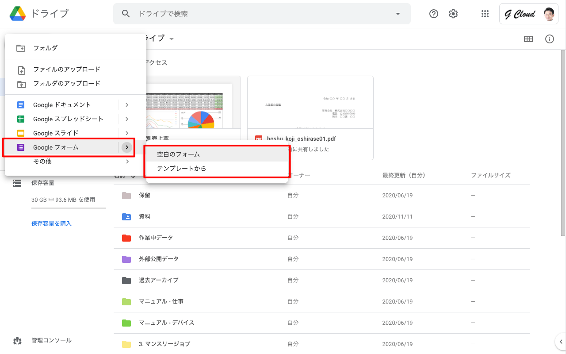Click the green マニュアル - デバイス folder icon
Screen dimensions: 566x354
click(126, 323)
